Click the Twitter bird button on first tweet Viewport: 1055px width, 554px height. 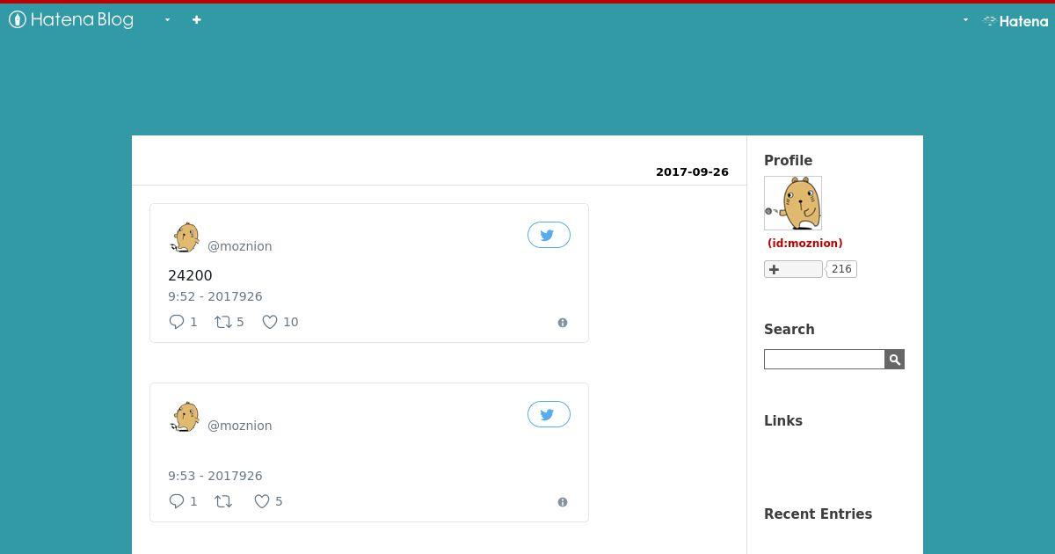[x=549, y=235]
